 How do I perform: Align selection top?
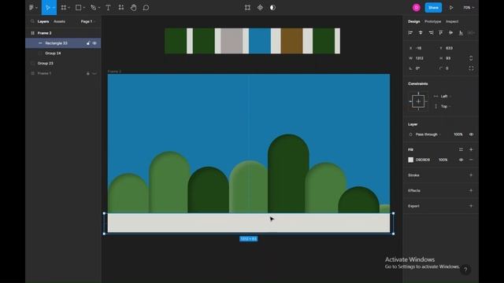441,33
